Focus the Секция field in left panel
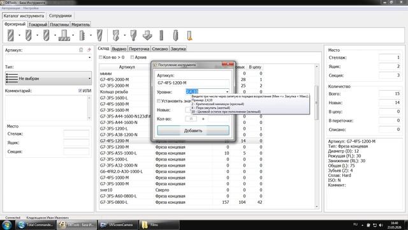Viewport: 408px width, 230px height. click(x=76, y=151)
